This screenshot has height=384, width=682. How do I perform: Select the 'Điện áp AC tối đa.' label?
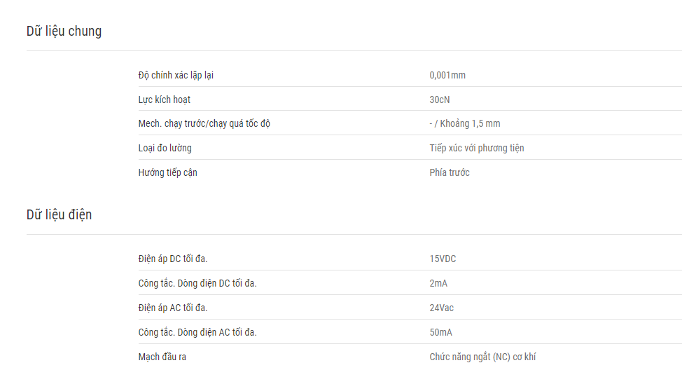coord(173,308)
